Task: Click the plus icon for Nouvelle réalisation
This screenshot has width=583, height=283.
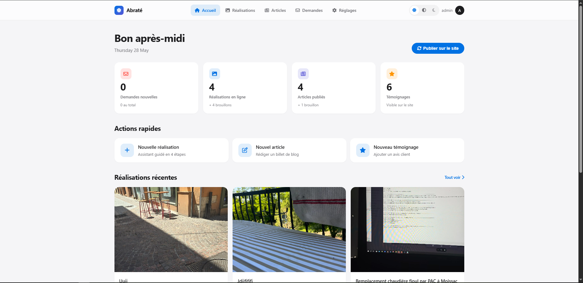Action: pyautogui.click(x=127, y=150)
